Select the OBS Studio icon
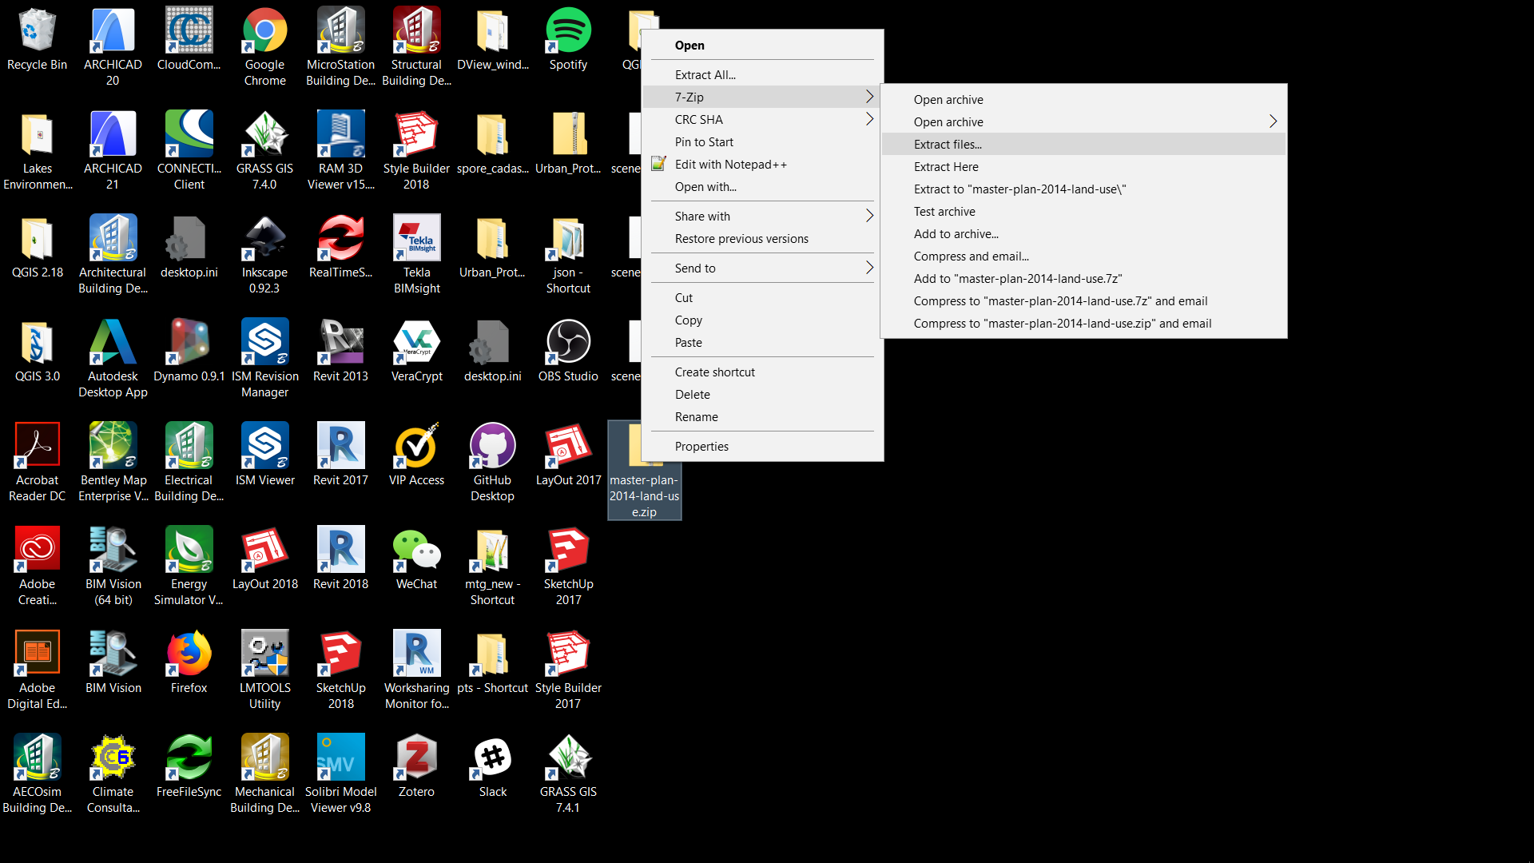Image resolution: width=1534 pixels, height=863 pixels. pos(568,344)
